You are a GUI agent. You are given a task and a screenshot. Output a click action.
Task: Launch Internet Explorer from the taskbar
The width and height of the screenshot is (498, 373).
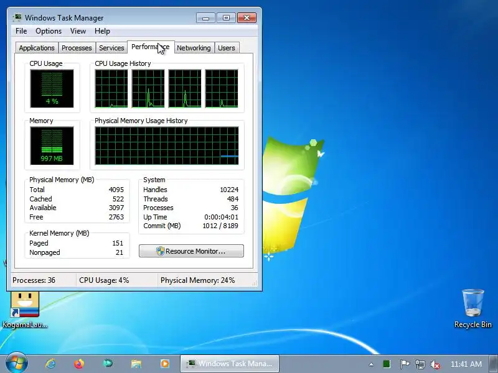[x=50, y=364]
